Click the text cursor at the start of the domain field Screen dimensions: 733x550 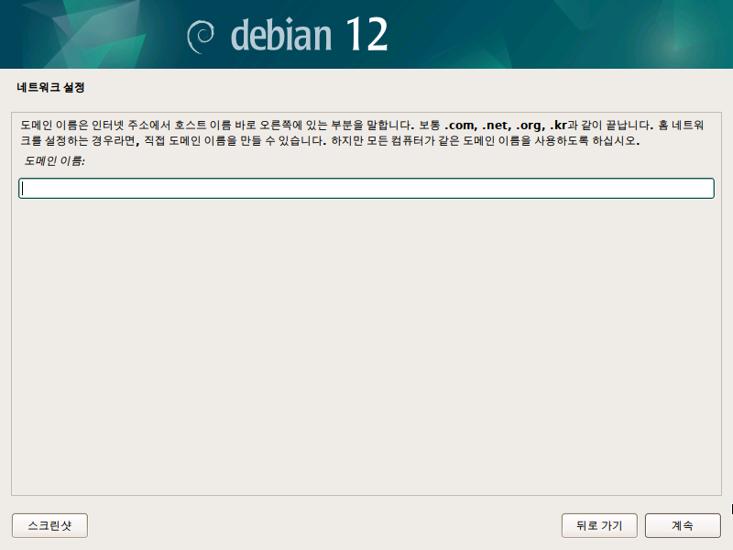pyautogui.click(x=22, y=189)
